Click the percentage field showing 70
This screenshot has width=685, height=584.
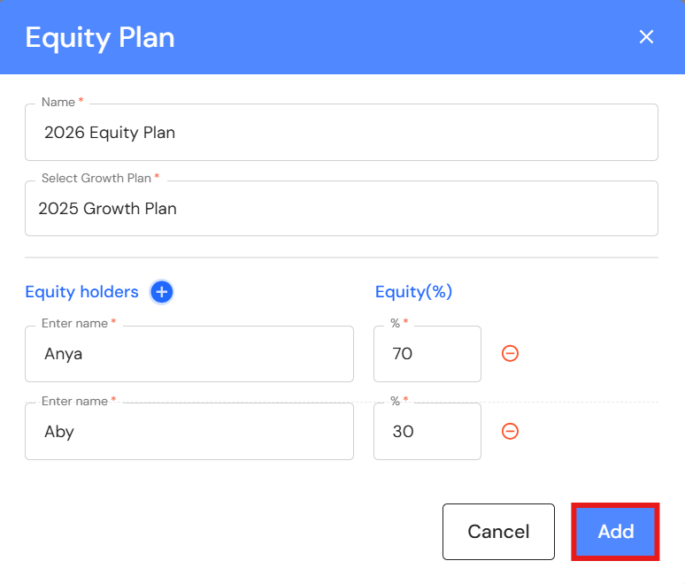[x=427, y=354]
